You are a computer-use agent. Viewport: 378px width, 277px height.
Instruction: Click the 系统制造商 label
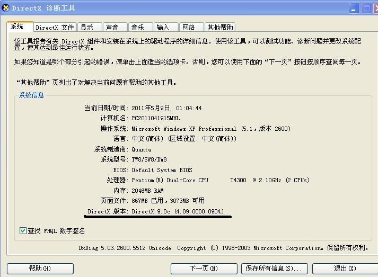pyautogui.click(x=111, y=149)
